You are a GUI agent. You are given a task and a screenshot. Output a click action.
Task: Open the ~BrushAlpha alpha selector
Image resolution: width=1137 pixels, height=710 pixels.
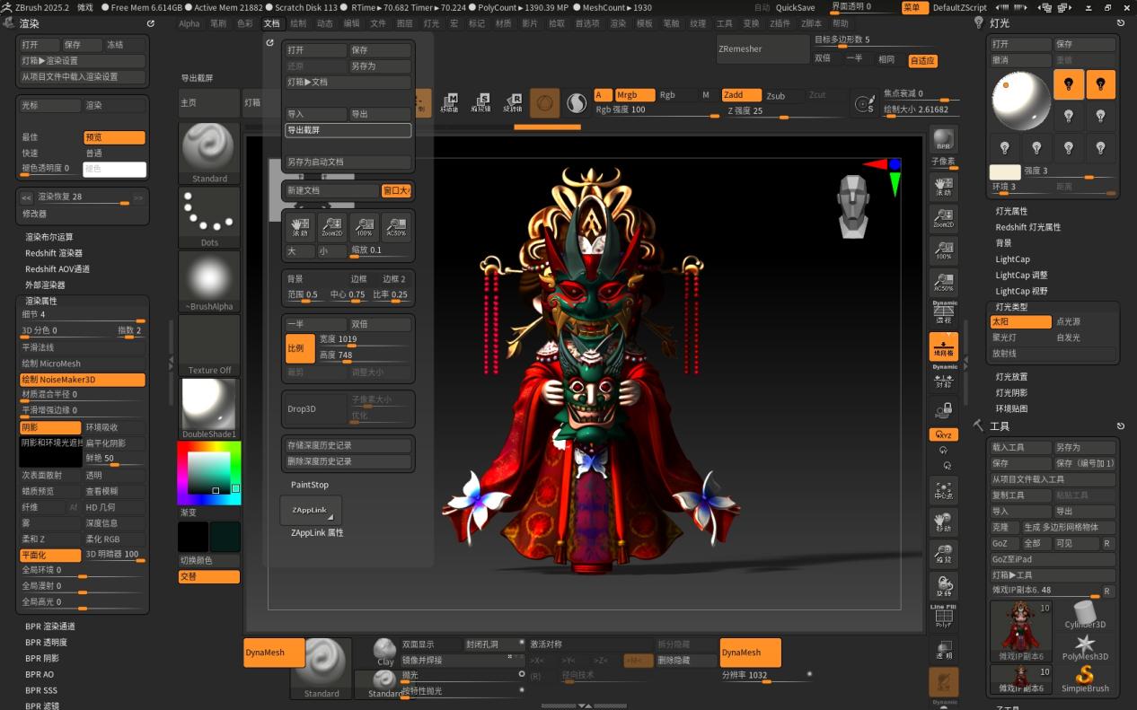209,281
